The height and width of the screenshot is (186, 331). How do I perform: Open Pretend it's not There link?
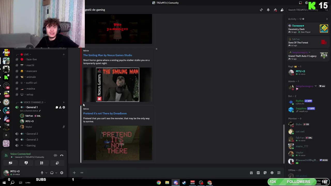click(x=105, y=113)
